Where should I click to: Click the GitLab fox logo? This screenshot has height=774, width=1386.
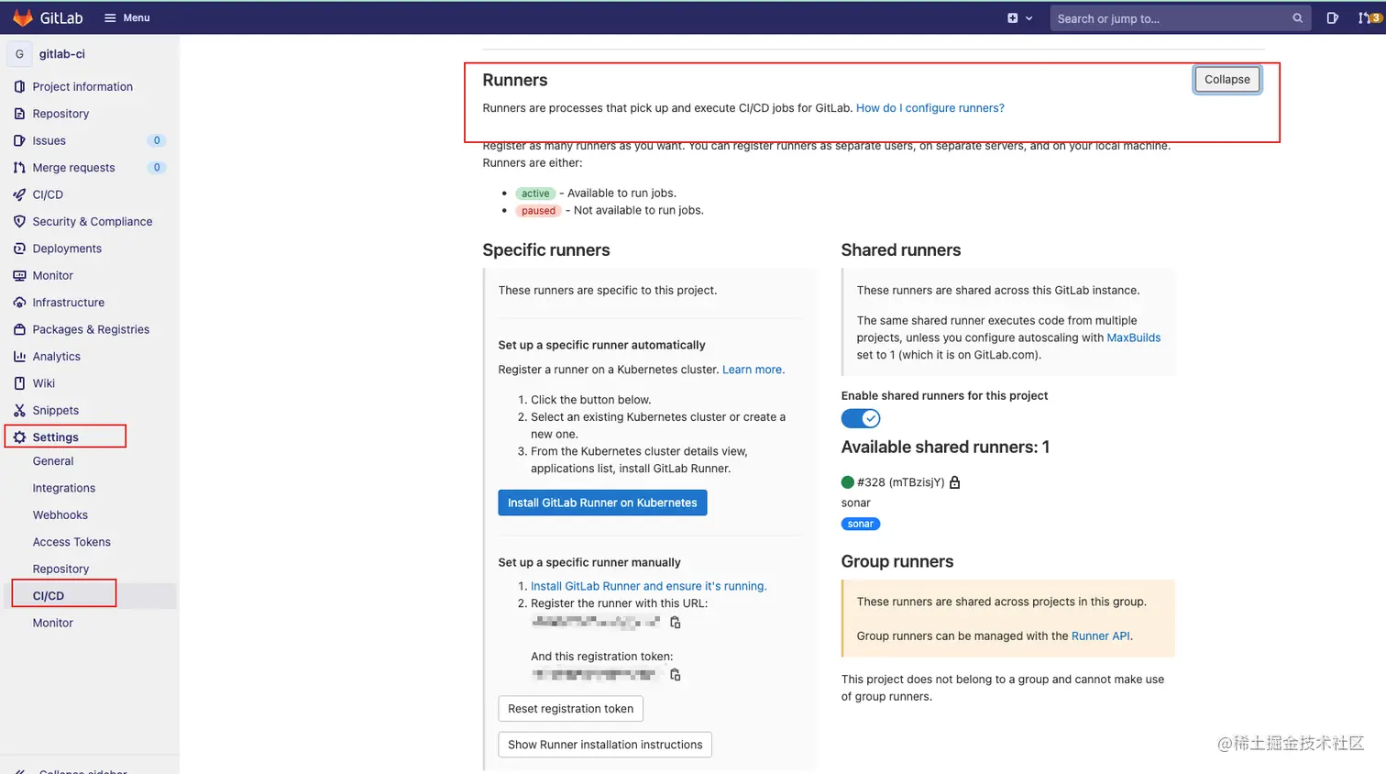[x=23, y=17]
